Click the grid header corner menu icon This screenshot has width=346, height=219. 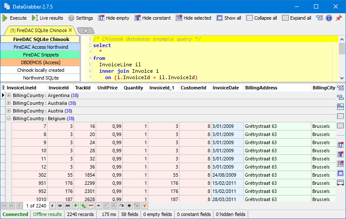point(3,88)
